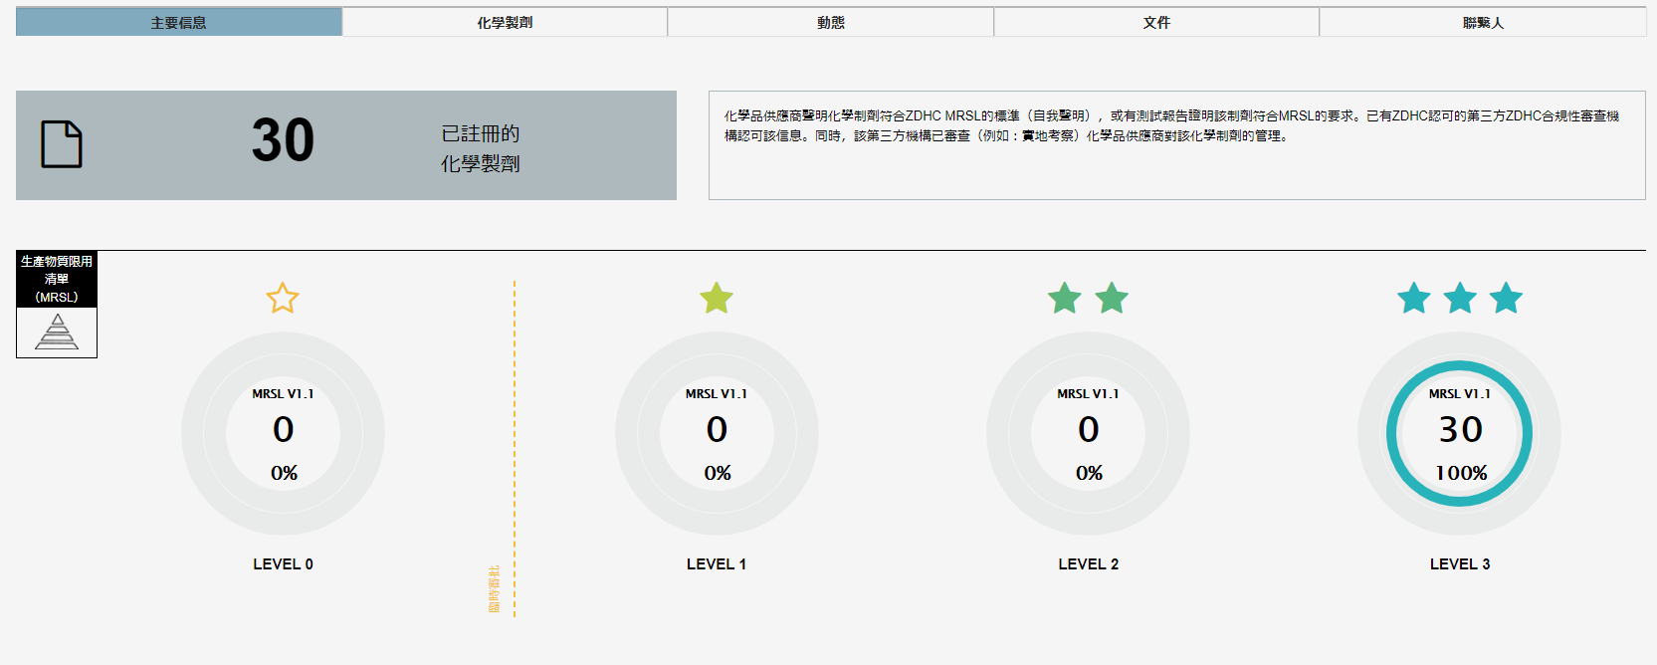Click the 100% value in Level 3 ring
This screenshot has width=1657, height=665.
tap(1461, 473)
